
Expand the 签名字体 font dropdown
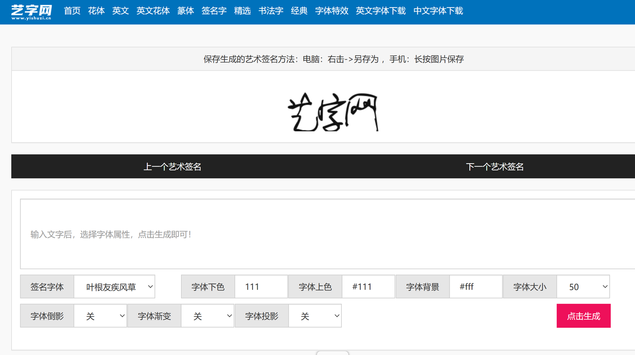pos(115,287)
